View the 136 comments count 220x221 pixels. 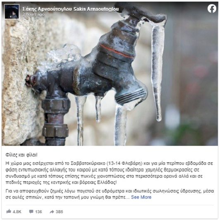tap(38, 211)
